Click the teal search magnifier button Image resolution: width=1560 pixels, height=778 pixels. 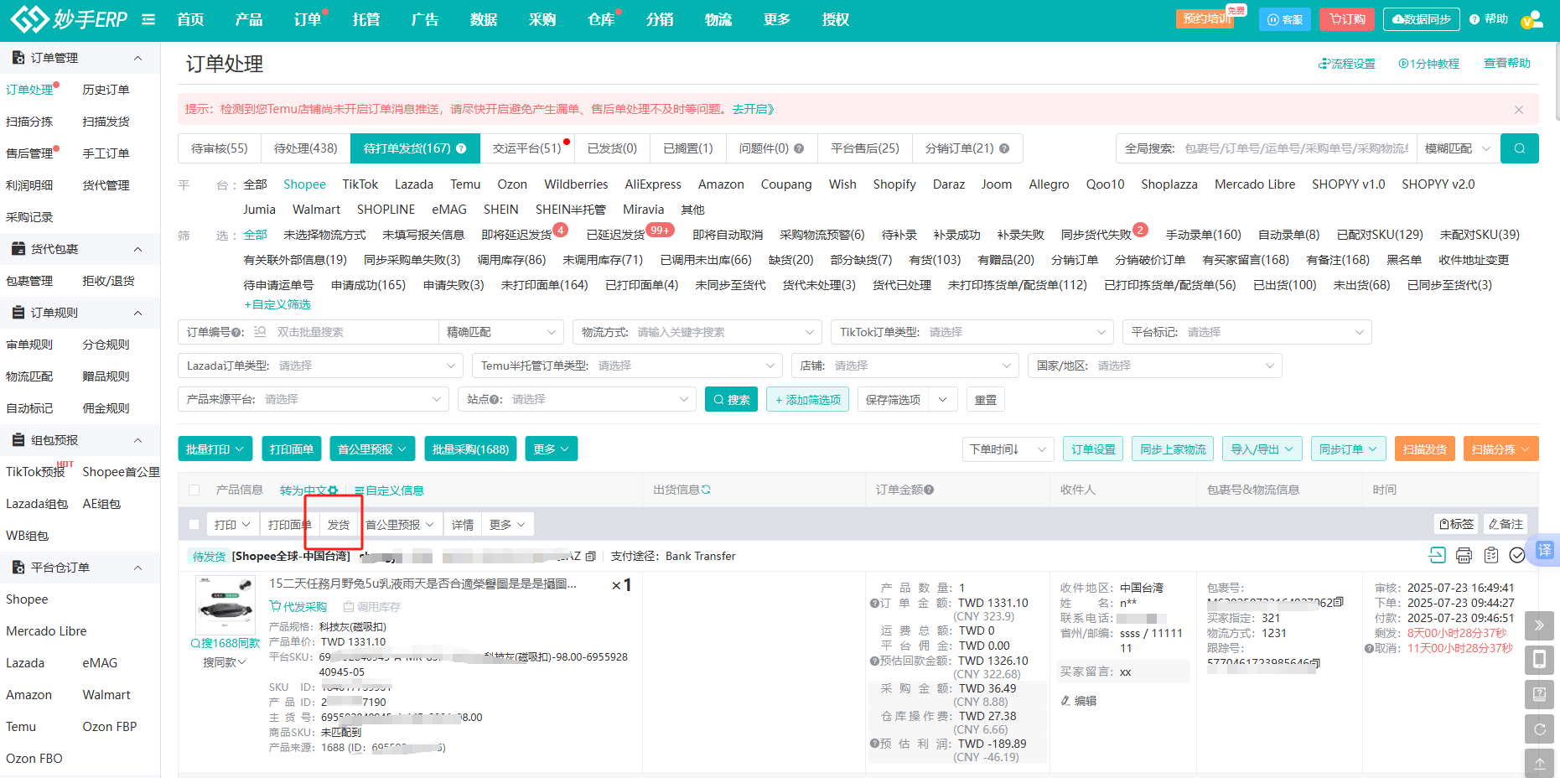(x=1519, y=148)
